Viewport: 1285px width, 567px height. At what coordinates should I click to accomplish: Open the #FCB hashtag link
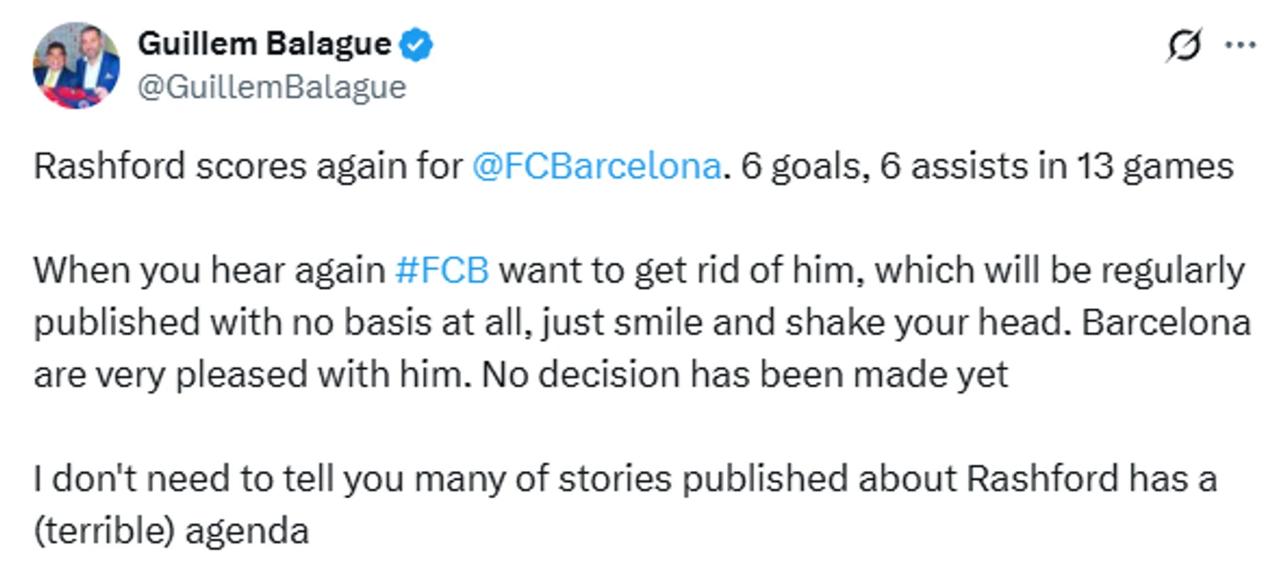coord(442,269)
